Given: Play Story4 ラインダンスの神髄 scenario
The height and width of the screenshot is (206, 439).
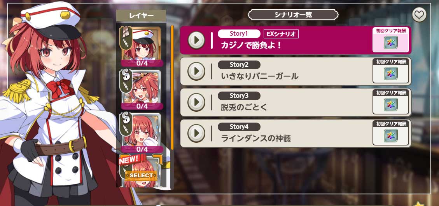Looking at the screenshot, I should (x=196, y=133).
